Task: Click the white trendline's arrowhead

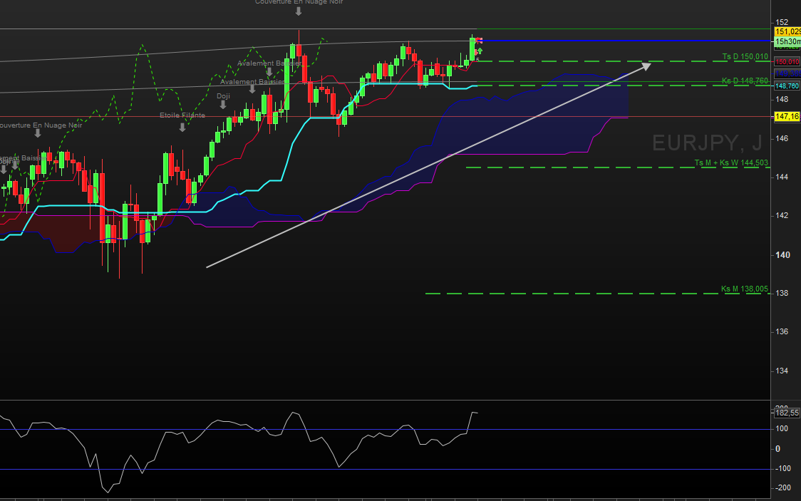Action: click(x=646, y=66)
